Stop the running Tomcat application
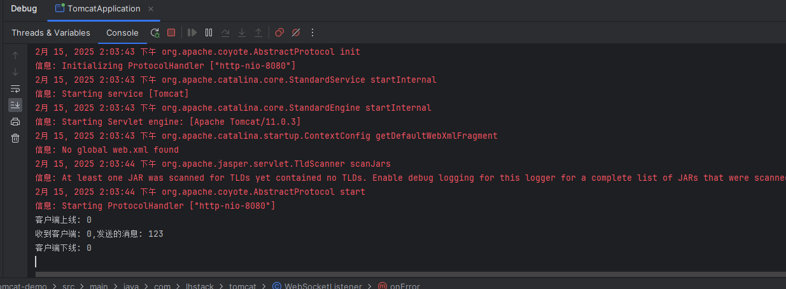This screenshot has width=786, height=289. 171,32
